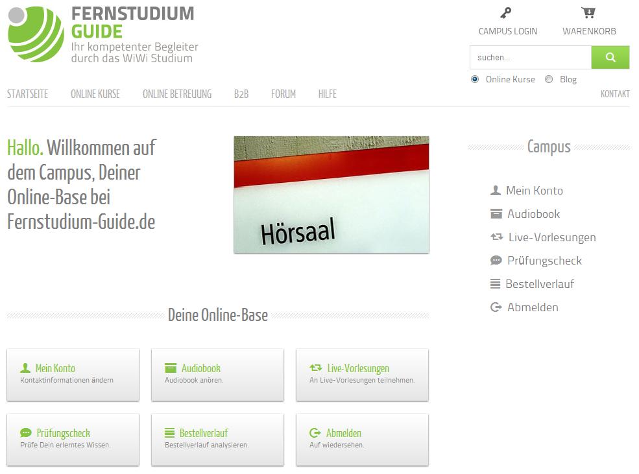Image resolution: width=639 pixels, height=474 pixels.
Task: Click the Hörsaal sign photo
Action: pos(332,195)
